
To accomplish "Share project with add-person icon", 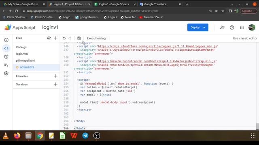I will [x=222, y=27].
